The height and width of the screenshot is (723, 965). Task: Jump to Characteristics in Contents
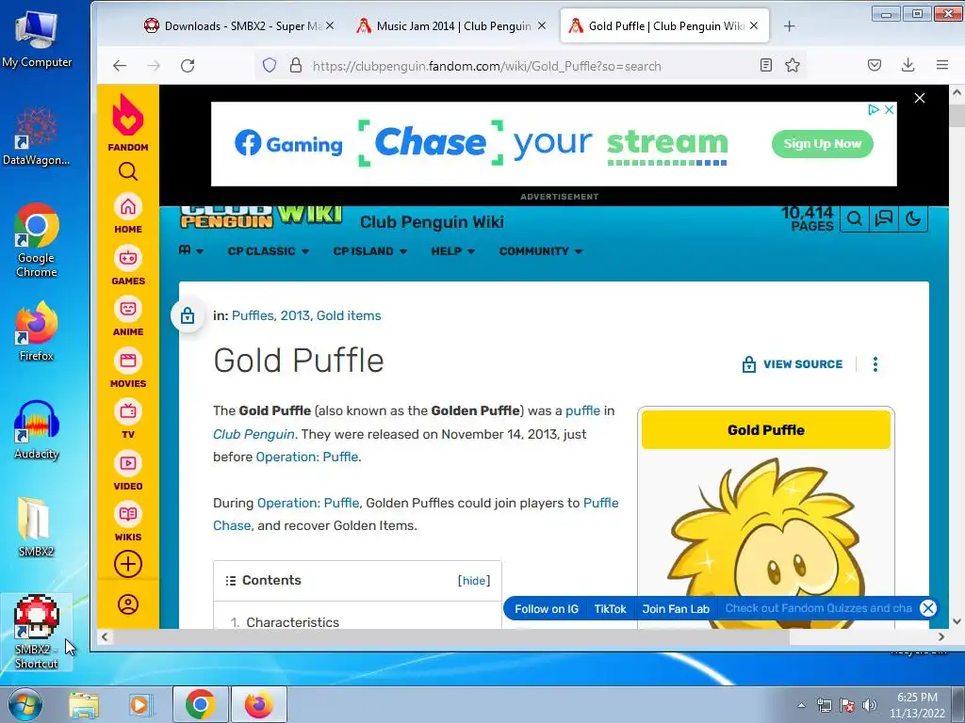point(292,622)
